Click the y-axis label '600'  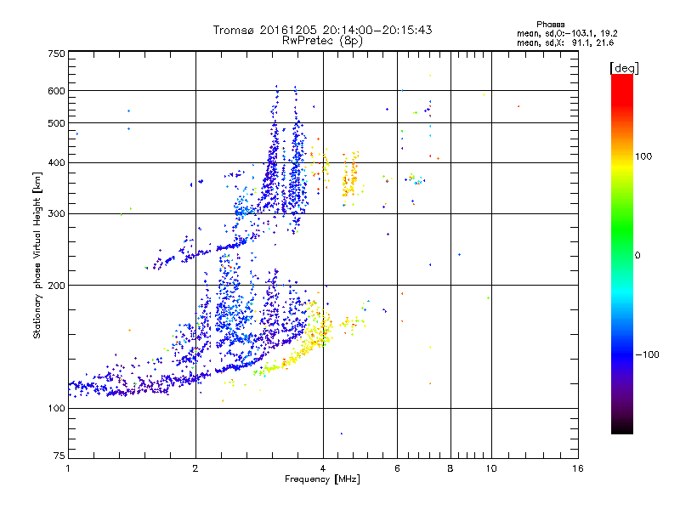coord(57,91)
